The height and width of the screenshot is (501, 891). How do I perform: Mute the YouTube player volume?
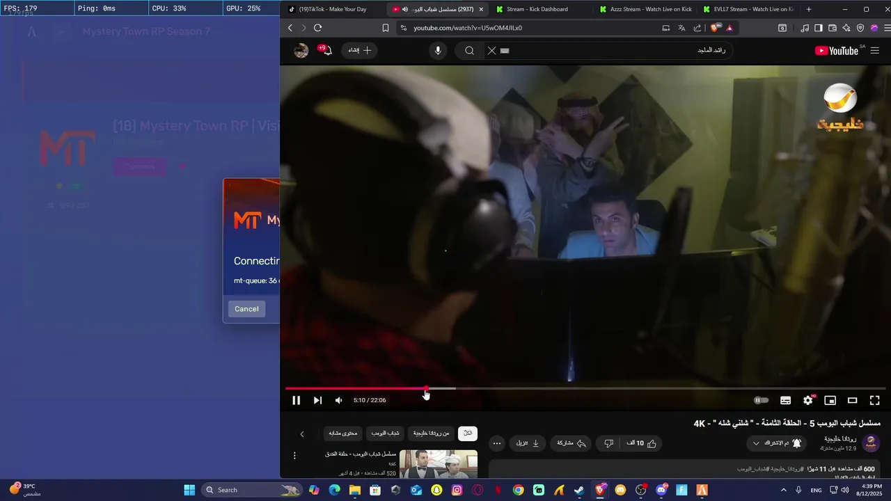(339, 400)
